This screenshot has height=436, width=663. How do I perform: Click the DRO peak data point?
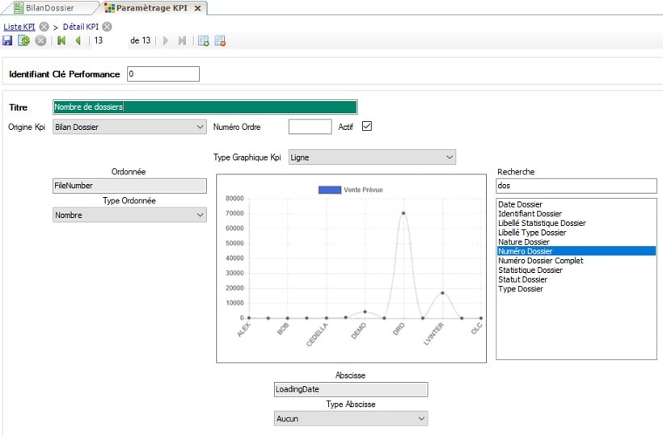coord(403,213)
